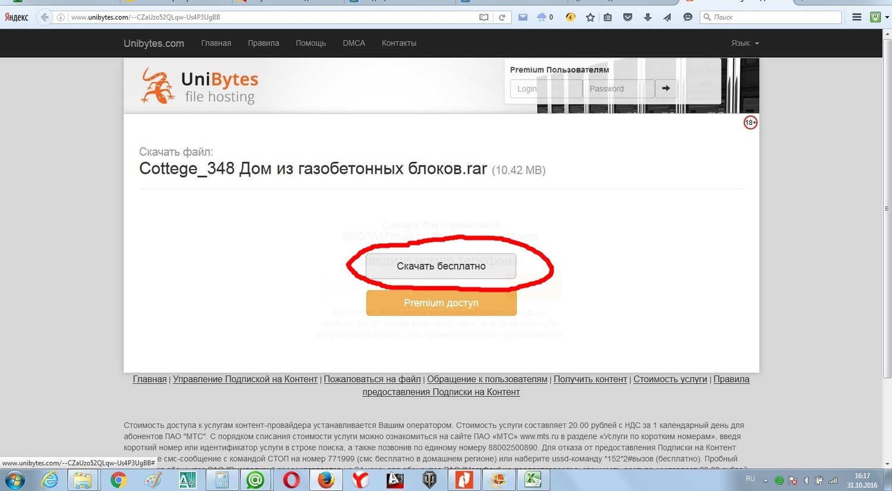The image size is (892, 491).
Task: Open the smiley chat bubble icon
Action: [x=688, y=17]
